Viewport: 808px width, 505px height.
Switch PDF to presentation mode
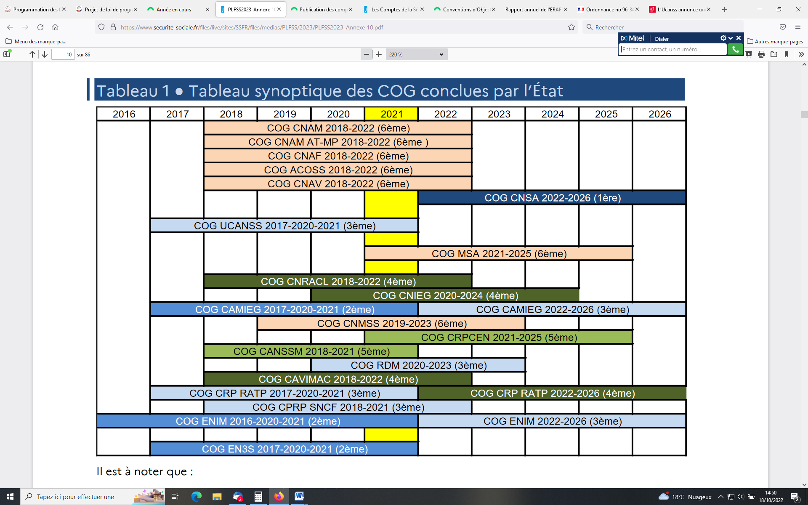coord(749,54)
